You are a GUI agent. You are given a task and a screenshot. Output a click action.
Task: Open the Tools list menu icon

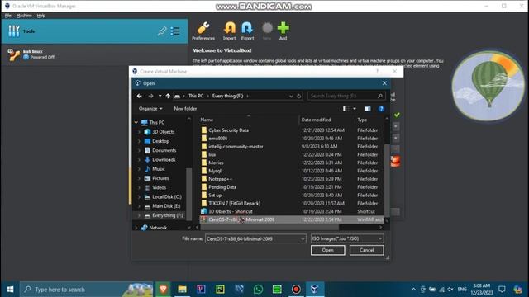[175, 31]
